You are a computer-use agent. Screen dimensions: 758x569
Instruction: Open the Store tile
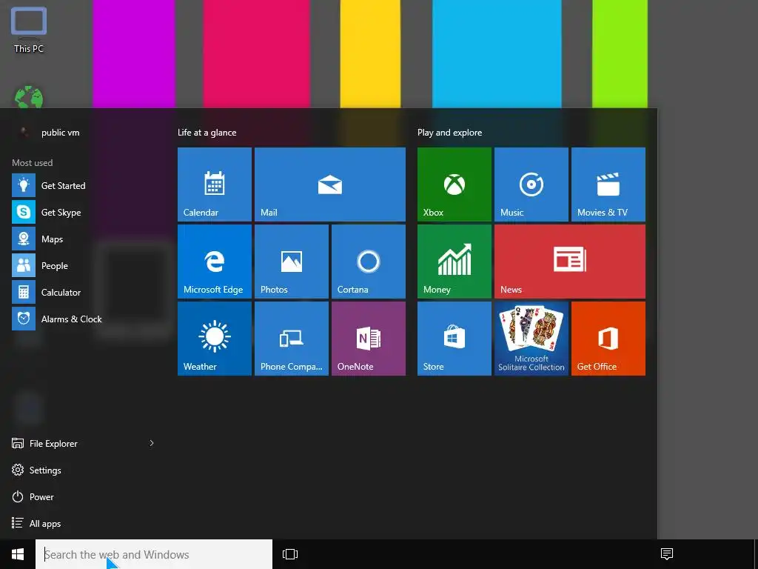454,338
